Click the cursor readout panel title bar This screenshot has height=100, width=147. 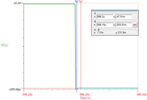coord(115,11)
